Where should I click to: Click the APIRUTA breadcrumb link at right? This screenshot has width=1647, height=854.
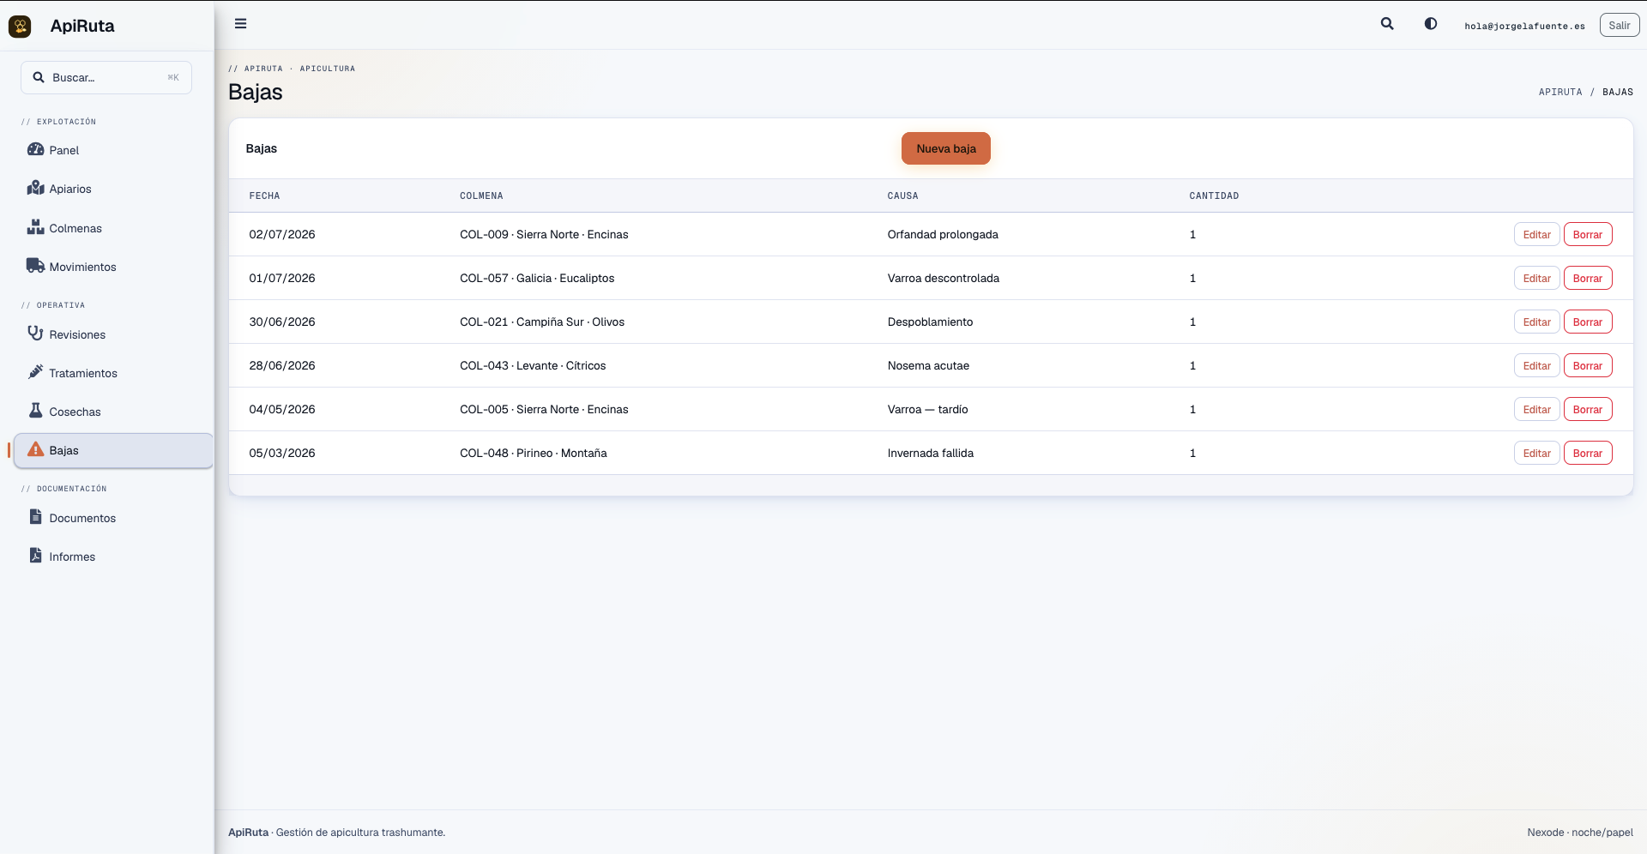click(1560, 92)
